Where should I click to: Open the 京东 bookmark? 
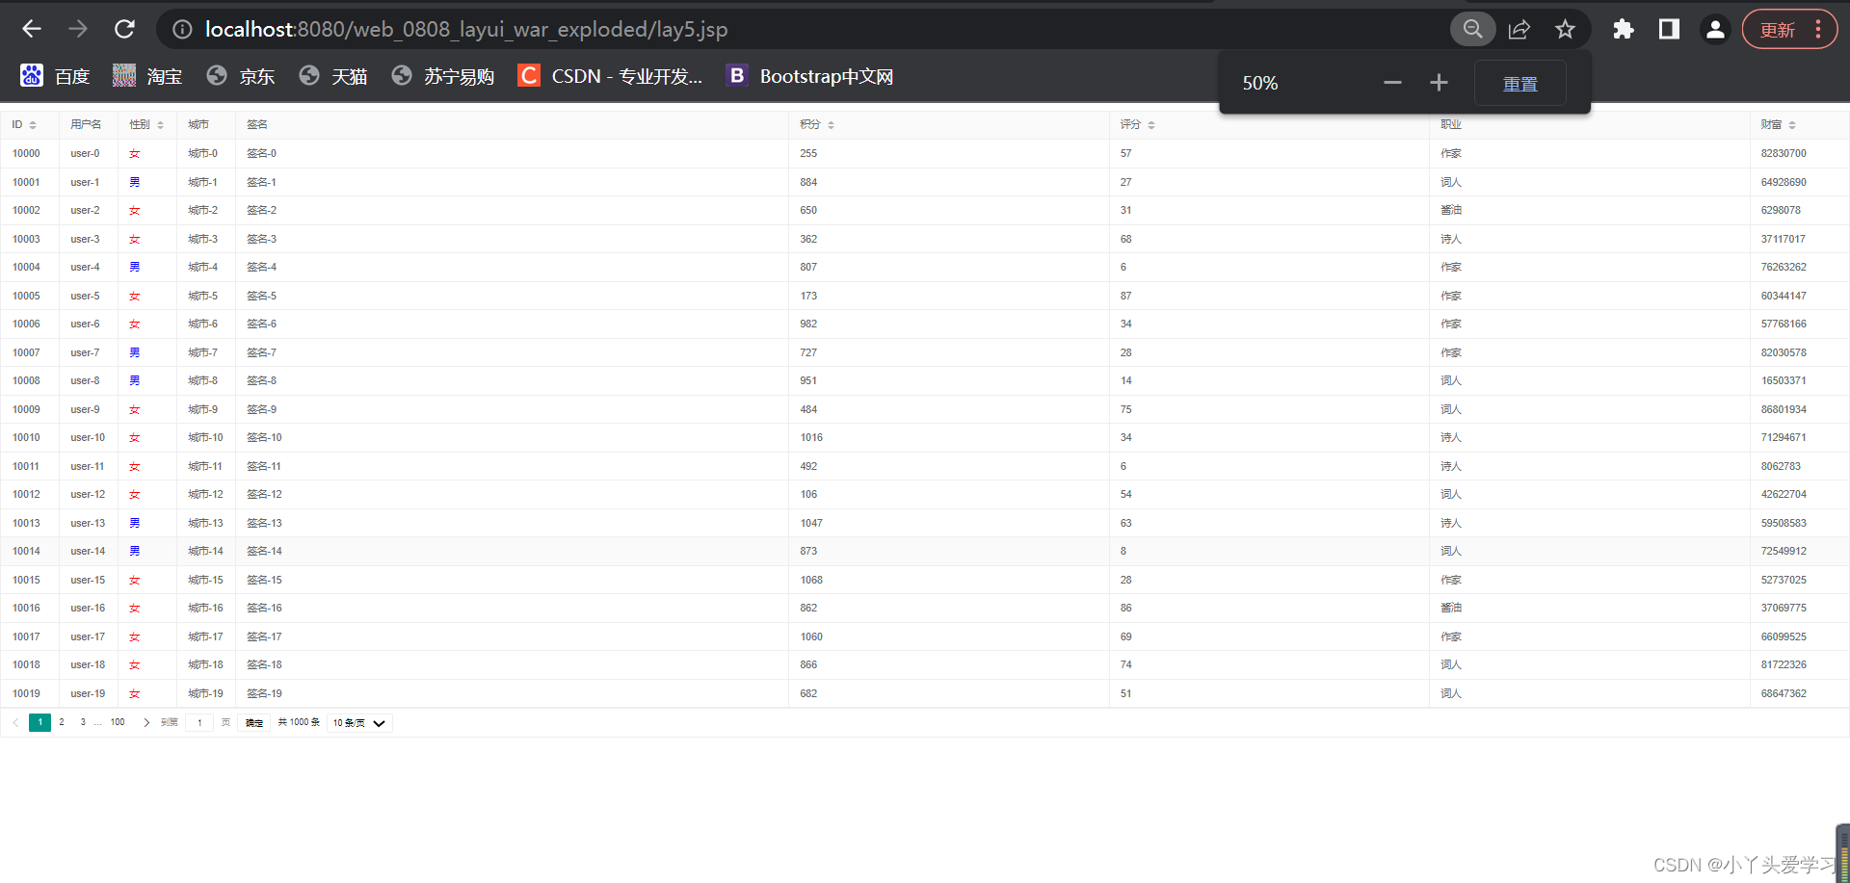[241, 76]
